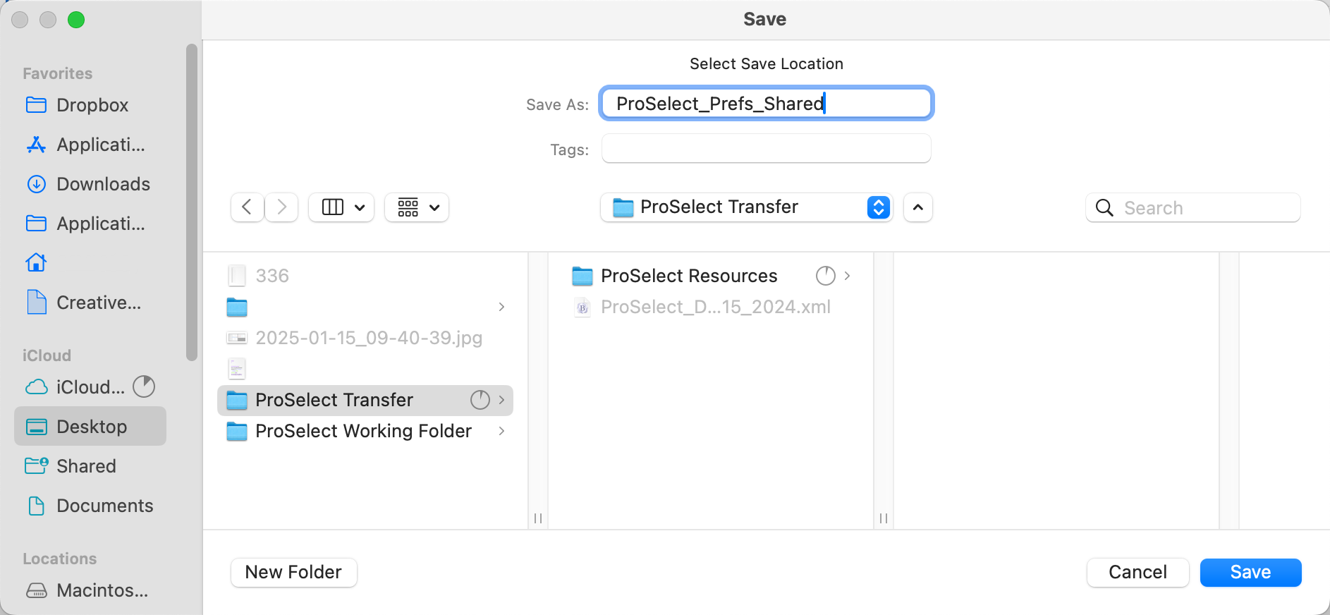Open Dropbox in the sidebar
Image resolution: width=1330 pixels, height=615 pixels.
tap(92, 105)
